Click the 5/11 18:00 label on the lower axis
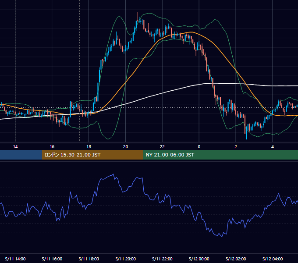298x263 pixels. tap(89, 259)
